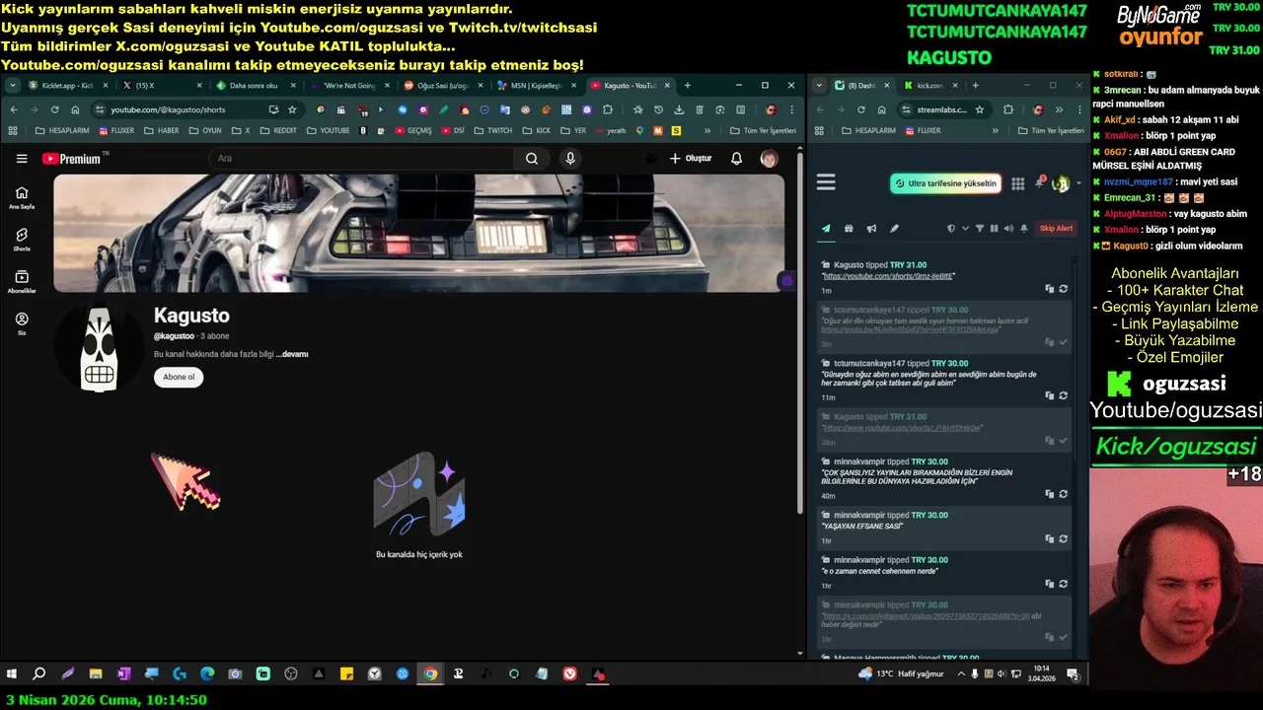Show more bookmarks with the » chevron in left window
Screen dimensions: 1263x710
[706, 130]
